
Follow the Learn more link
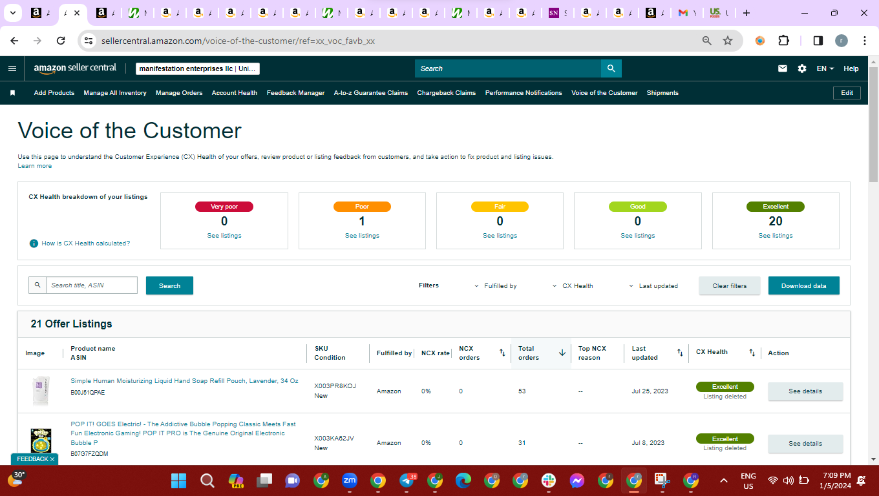35,166
